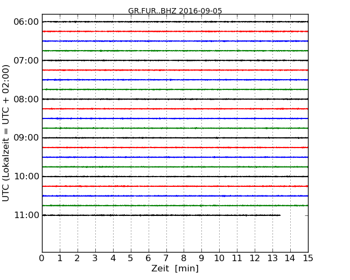This screenshot has width=350, height=280.
Task: Click the 09:00 time label
Action: click(x=26, y=138)
